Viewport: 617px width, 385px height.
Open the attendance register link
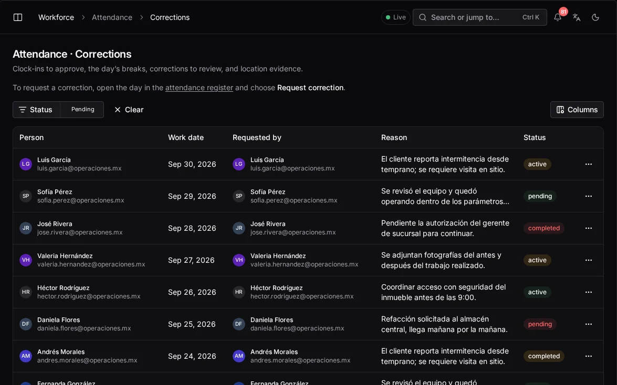199,88
